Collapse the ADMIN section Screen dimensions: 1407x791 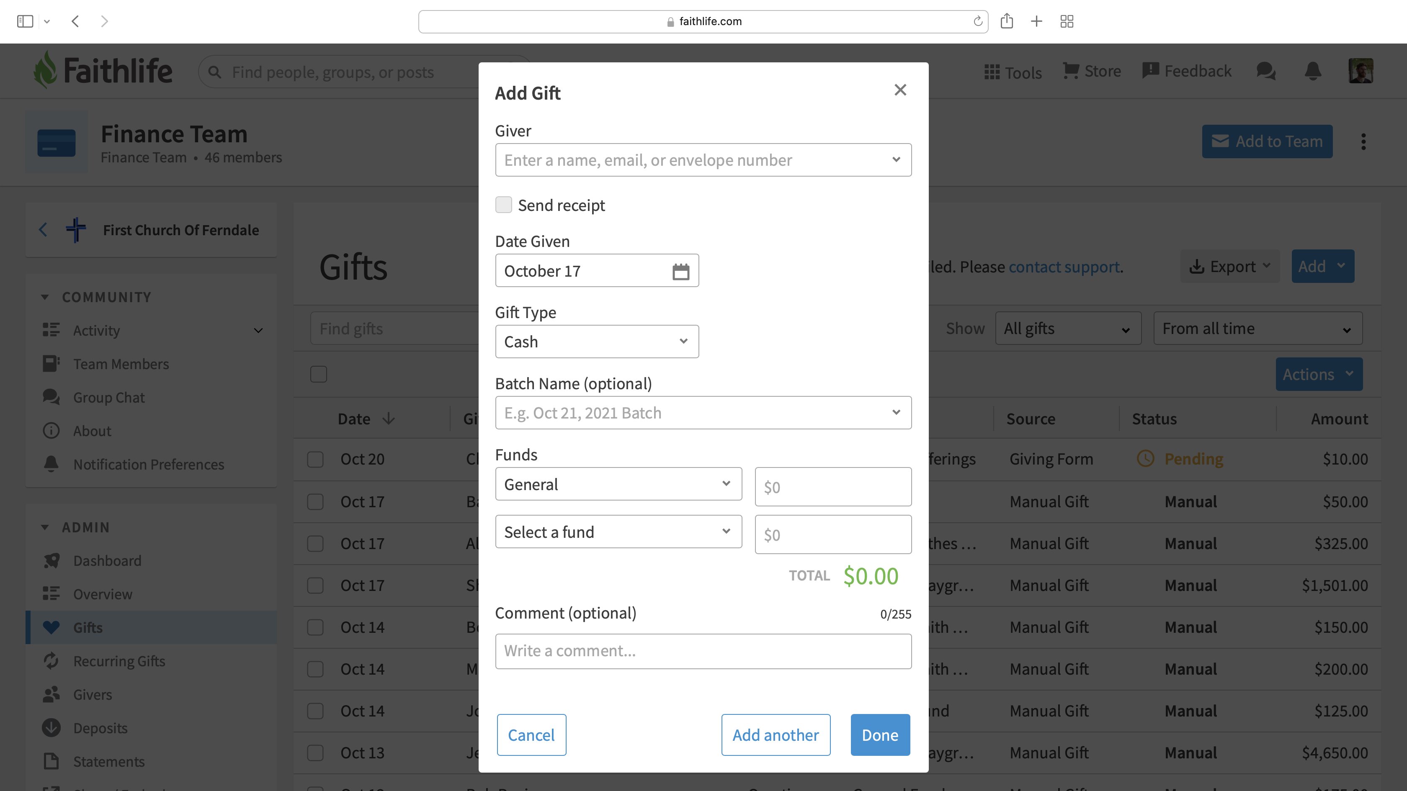coord(45,527)
